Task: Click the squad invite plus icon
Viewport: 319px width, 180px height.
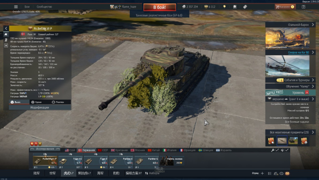Action: pos(262,174)
